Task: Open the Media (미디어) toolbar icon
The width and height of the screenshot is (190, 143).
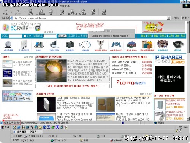Action: pyautogui.click(x=83, y=12)
